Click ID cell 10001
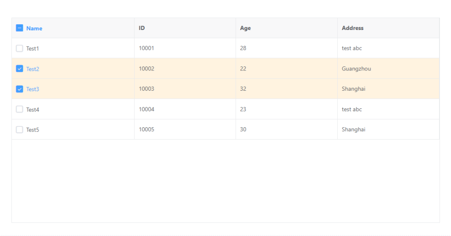Screen dimensions: 451x236 point(146,48)
